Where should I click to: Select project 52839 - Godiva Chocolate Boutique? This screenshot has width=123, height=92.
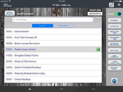53,67
